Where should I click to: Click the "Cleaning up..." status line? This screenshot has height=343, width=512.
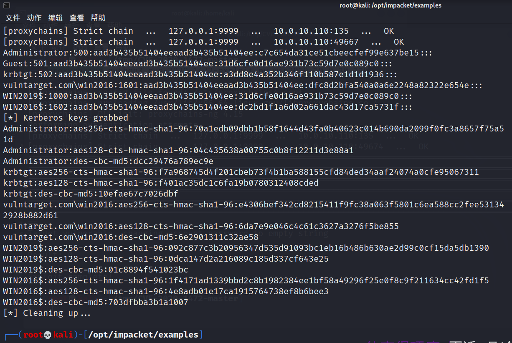(x=47, y=313)
